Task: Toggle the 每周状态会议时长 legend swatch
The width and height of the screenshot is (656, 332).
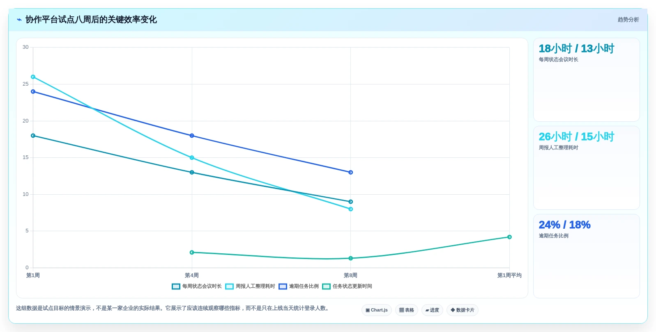Action: (x=176, y=287)
